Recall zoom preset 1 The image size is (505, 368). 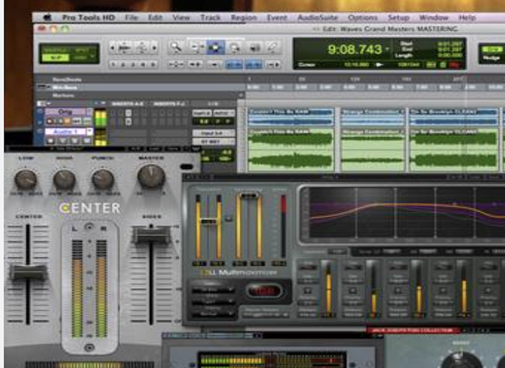[113, 64]
